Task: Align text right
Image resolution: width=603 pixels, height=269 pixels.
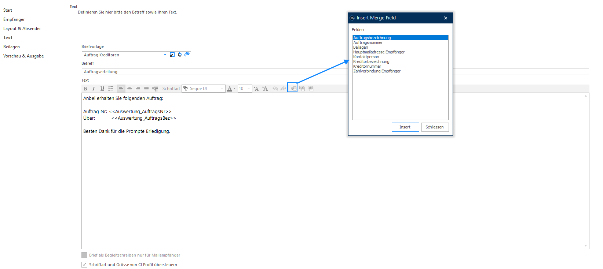Action: pyautogui.click(x=138, y=89)
